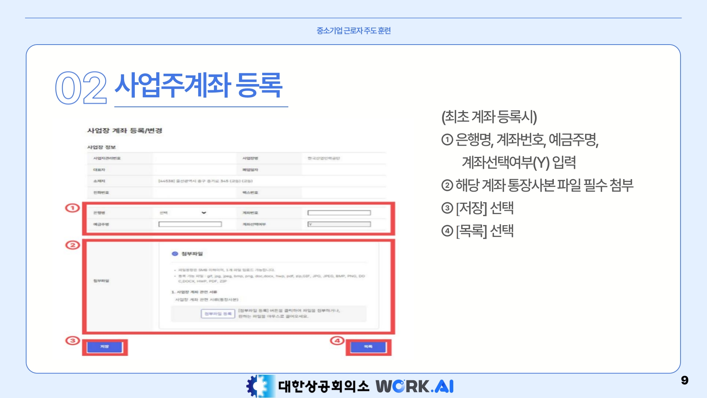
Task: Click the blue 목록 list button
Action: pyautogui.click(x=368, y=347)
